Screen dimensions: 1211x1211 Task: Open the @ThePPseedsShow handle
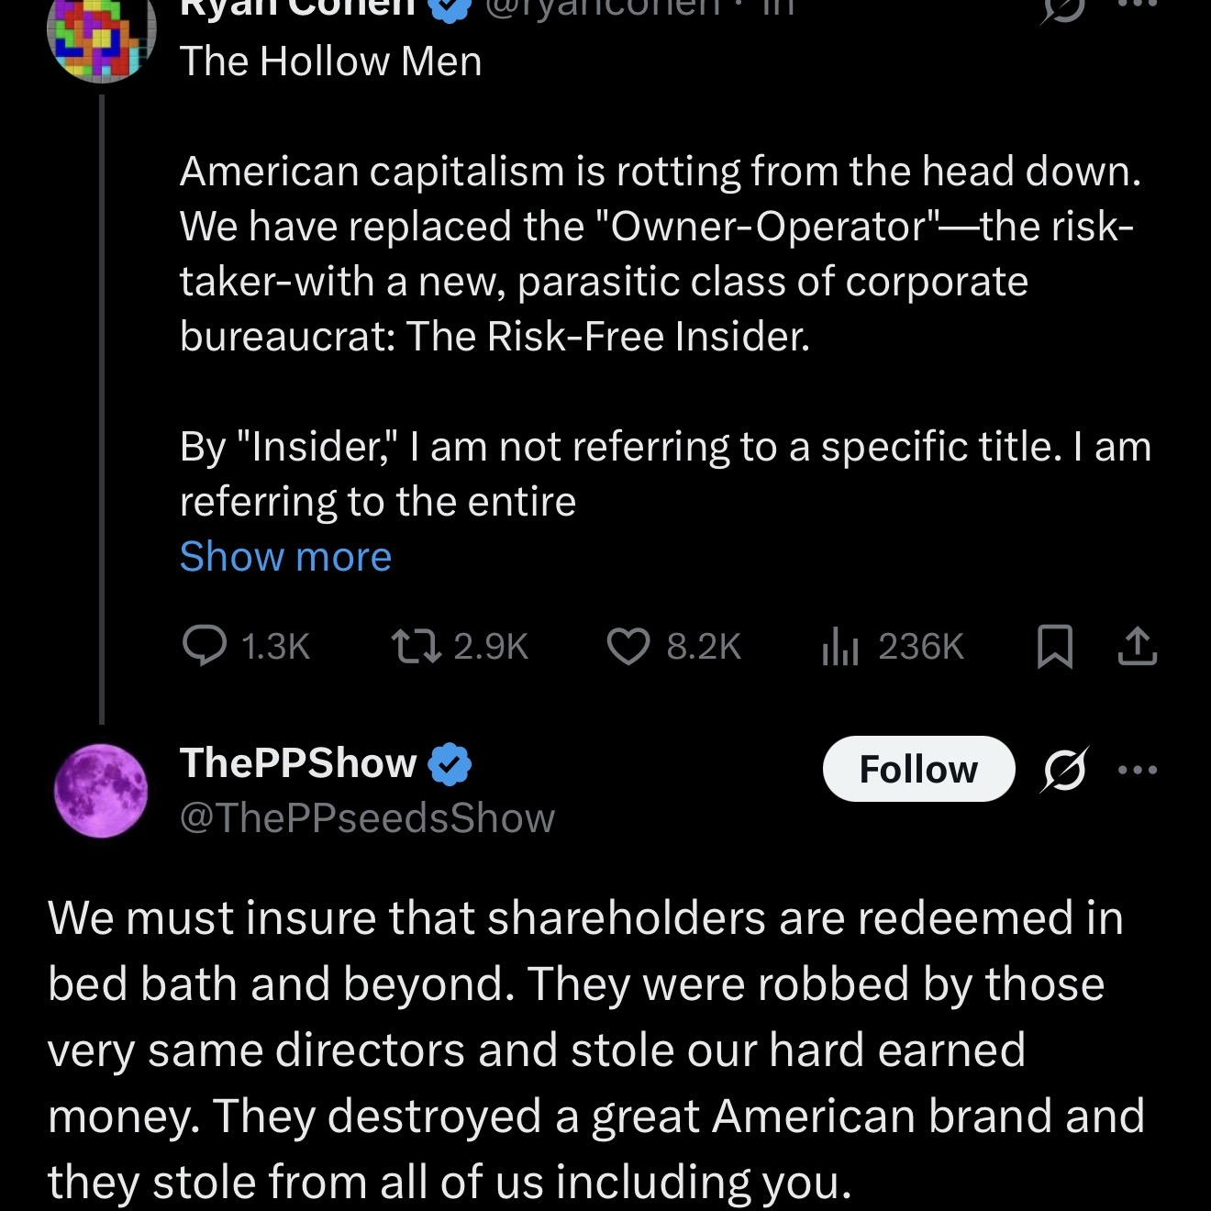point(367,817)
